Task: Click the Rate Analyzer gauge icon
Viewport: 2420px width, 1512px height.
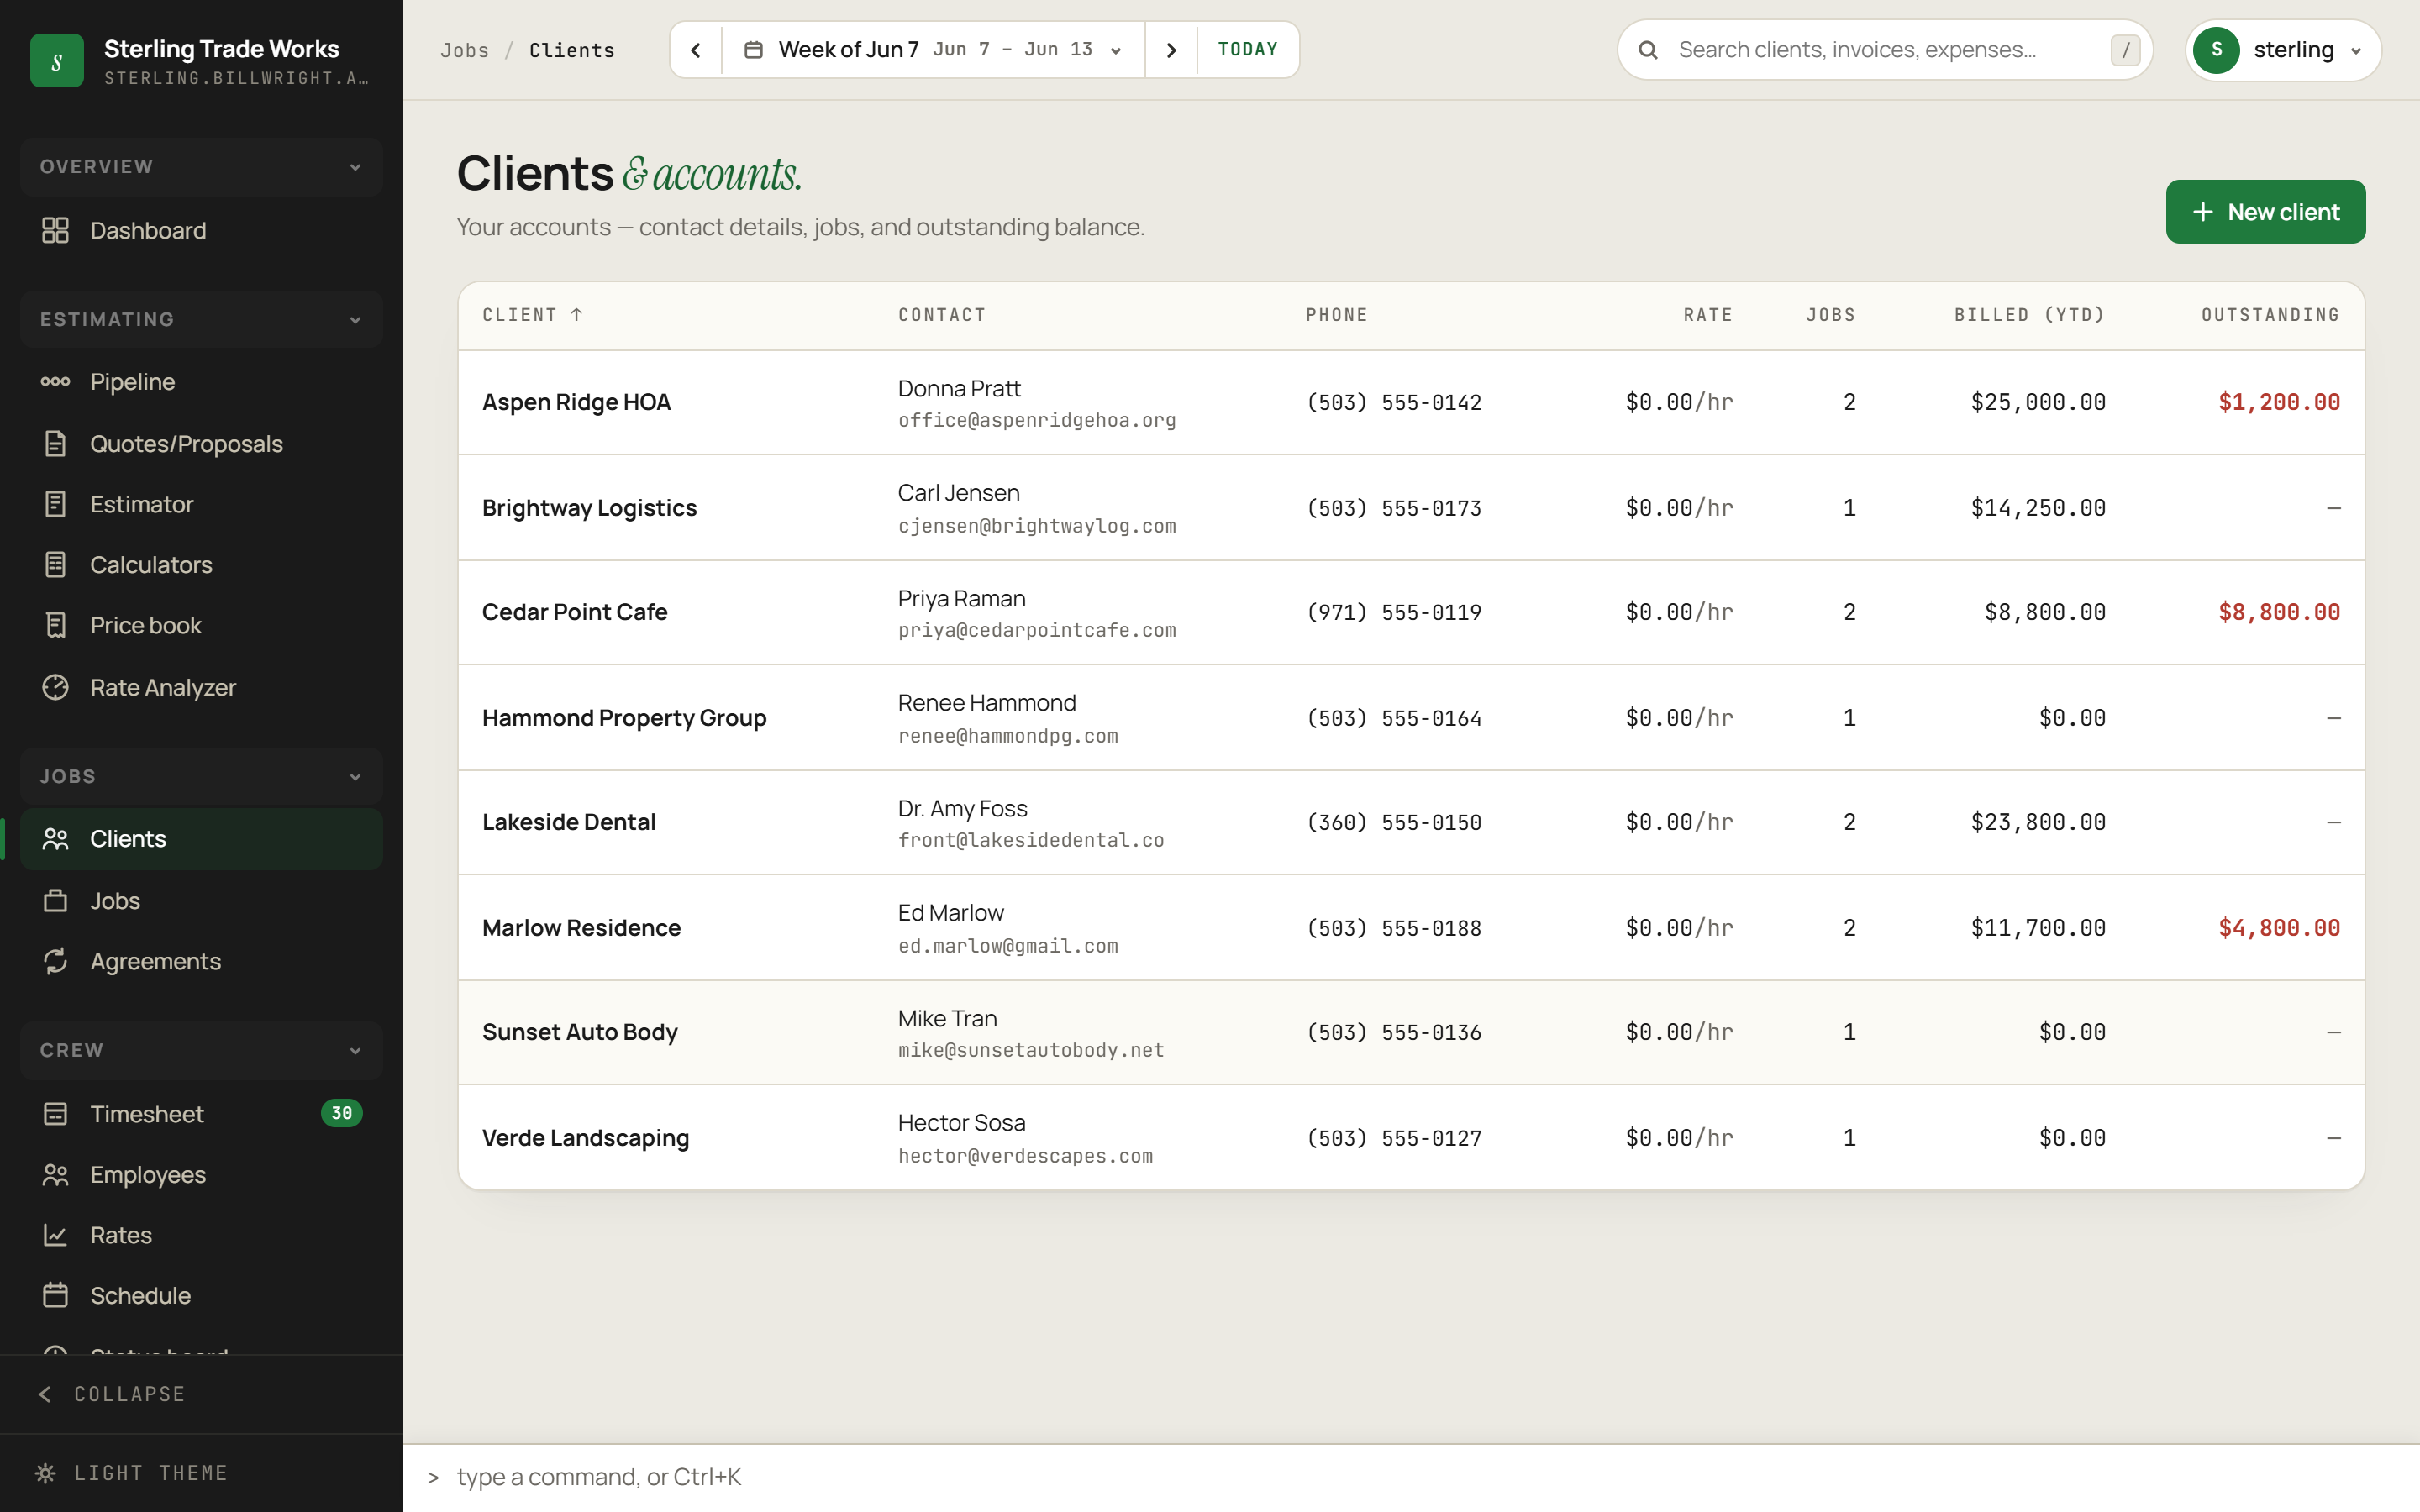Action: [55, 687]
